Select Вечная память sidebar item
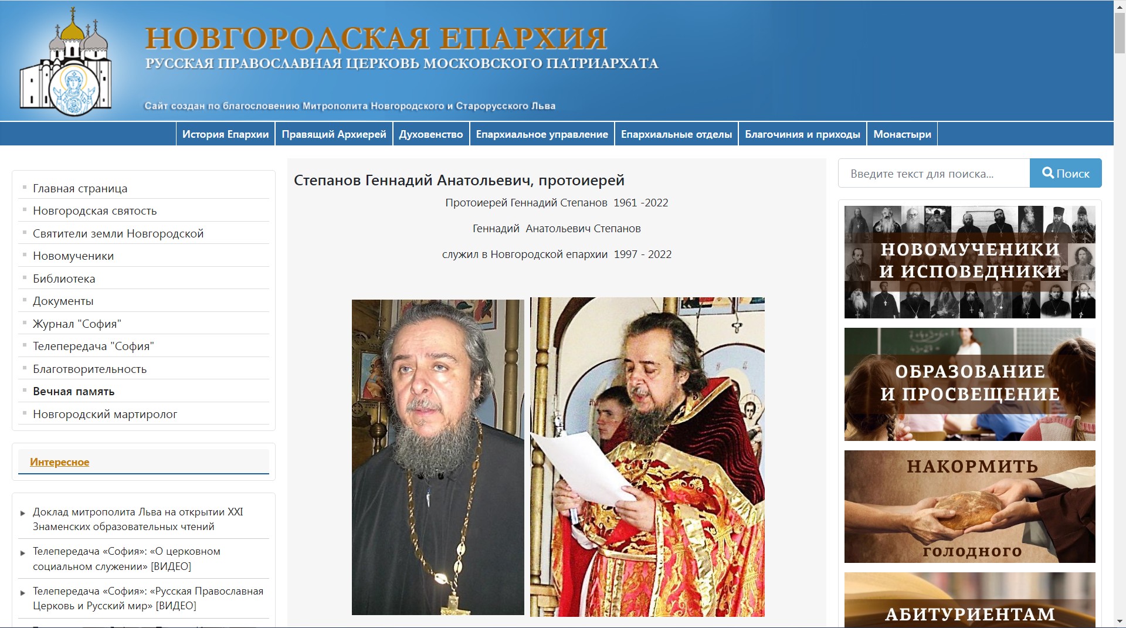The width and height of the screenshot is (1126, 628). point(73,391)
